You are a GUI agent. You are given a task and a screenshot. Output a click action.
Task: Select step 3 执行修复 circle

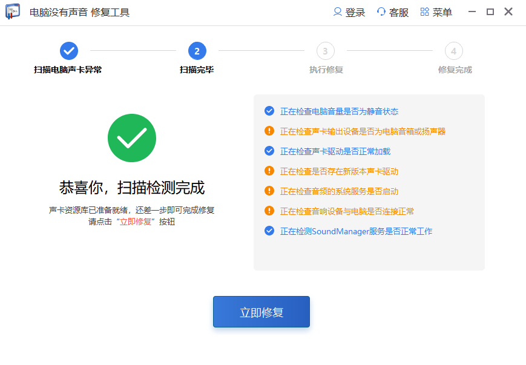point(325,51)
